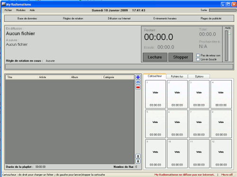The width and height of the screenshot is (237, 177).
Task: Adjust the Audio volume slider
Action: click(229, 34)
